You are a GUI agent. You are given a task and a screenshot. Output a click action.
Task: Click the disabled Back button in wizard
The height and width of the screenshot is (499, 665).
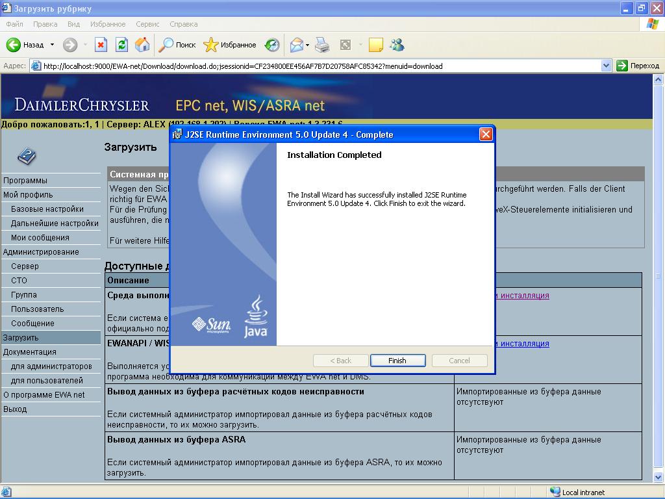tap(340, 361)
